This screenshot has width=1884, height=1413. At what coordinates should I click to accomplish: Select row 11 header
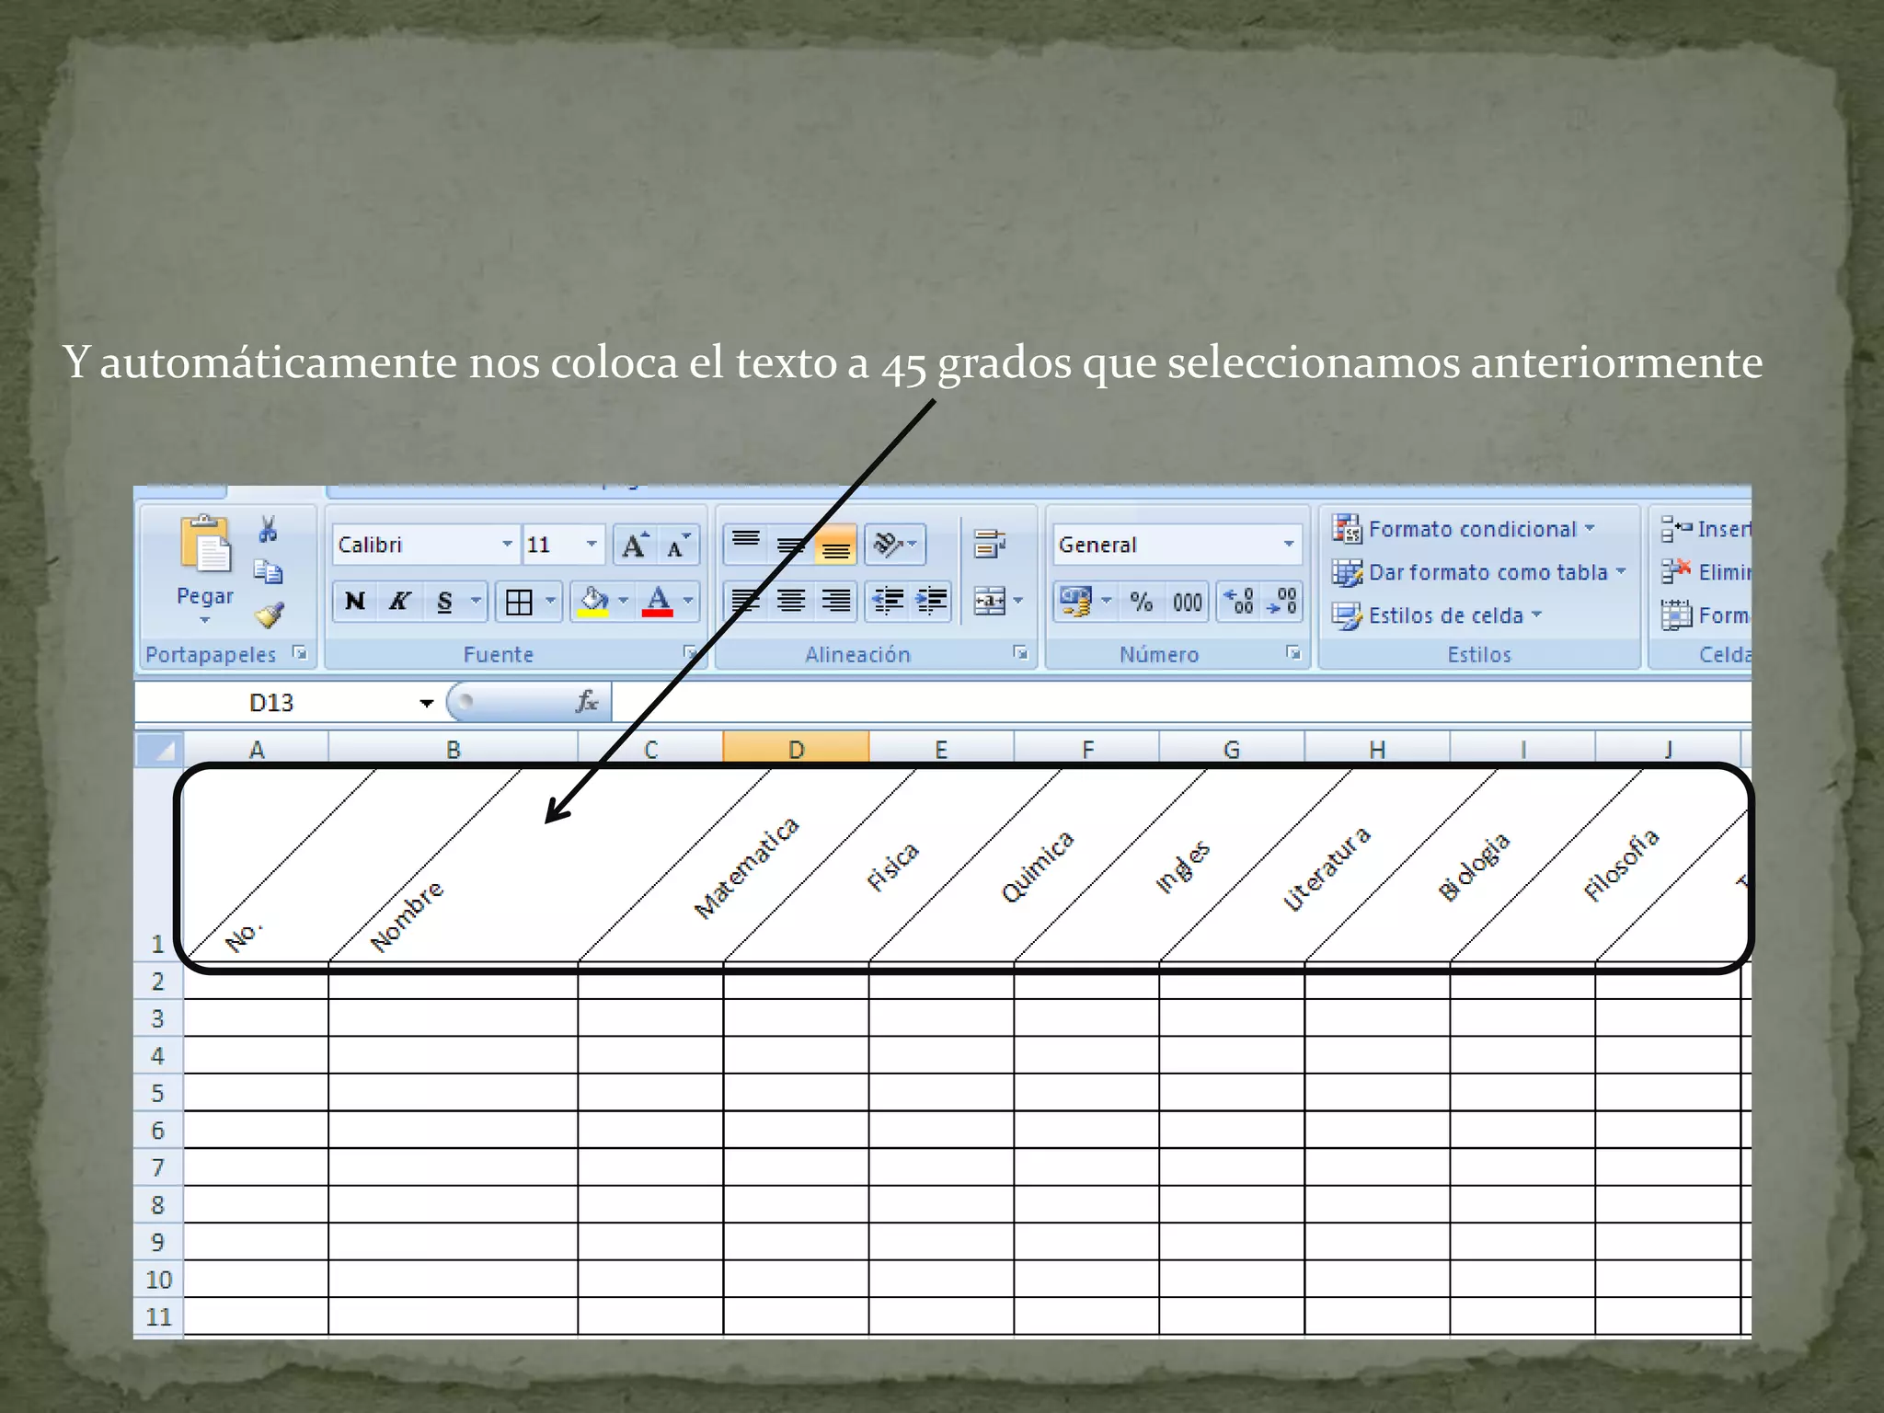pyautogui.click(x=158, y=1316)
